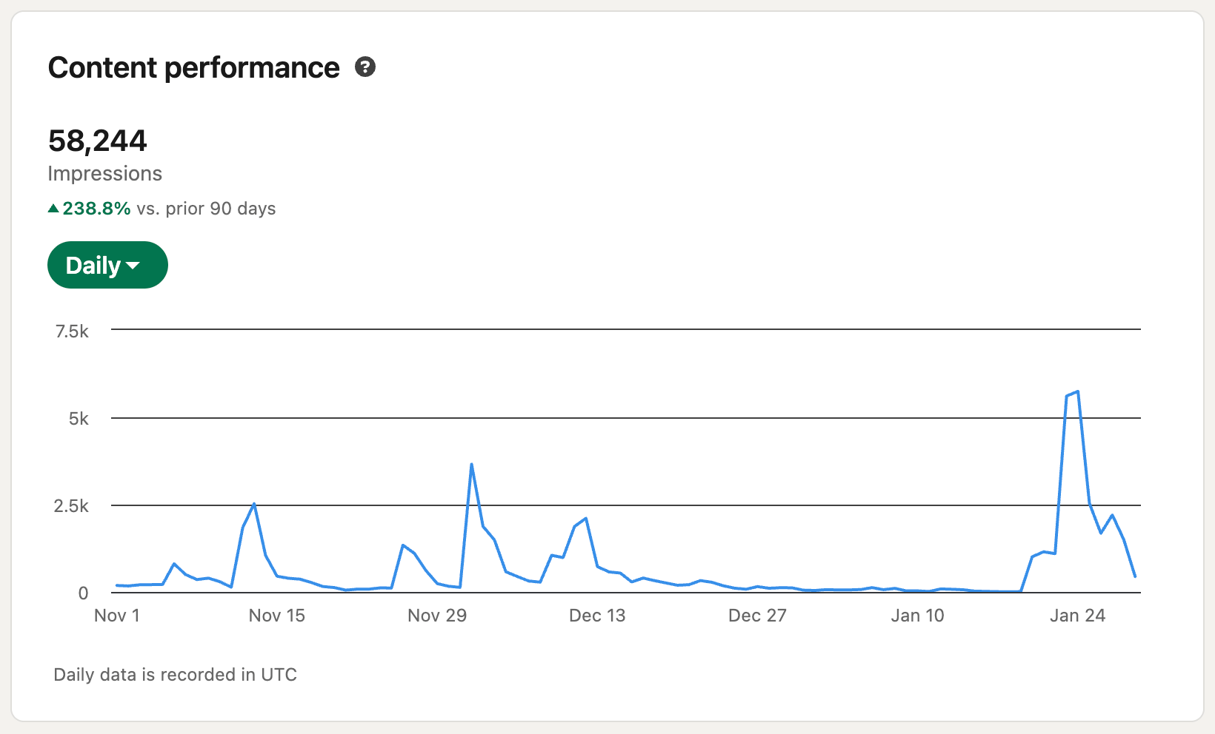This screenshot has height=734, width=1215.
Task: Click the Dec 13 x-axis label
Action: 597,616
